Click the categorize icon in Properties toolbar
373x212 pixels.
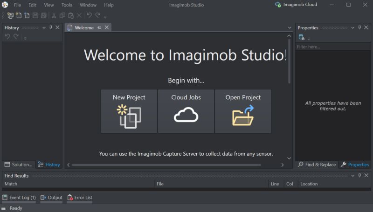tap(301, 37)
